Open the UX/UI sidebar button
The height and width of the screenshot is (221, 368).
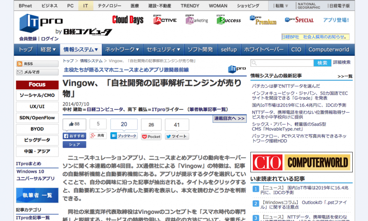pos(37,106)
